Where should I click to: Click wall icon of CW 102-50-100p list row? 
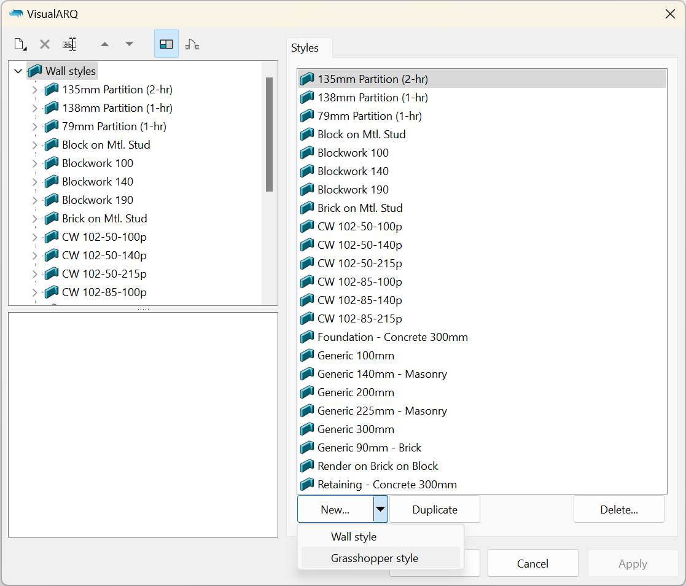click(x=307, y=226)
